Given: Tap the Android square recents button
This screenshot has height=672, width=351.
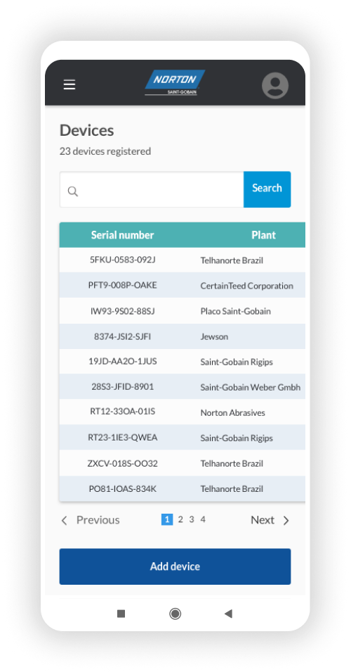Looking at the screenshot, I should click(x=121, y=614).
